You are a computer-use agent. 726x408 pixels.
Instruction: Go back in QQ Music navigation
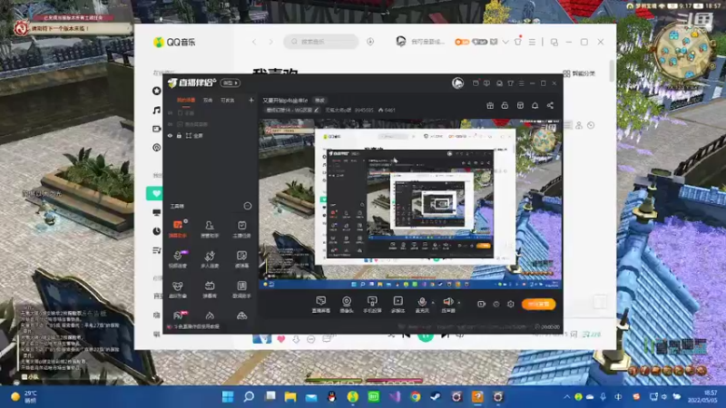click(254, 42)
